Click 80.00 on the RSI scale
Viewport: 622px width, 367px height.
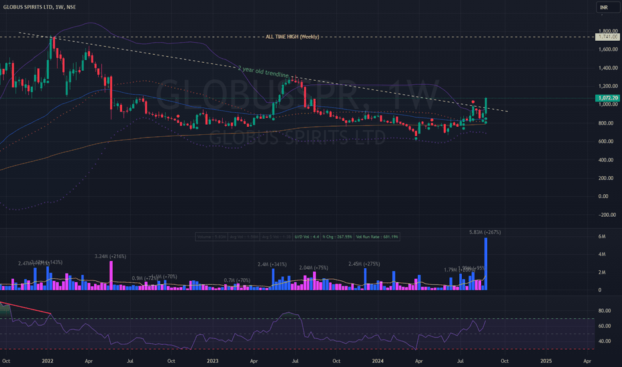coord(604,311)
